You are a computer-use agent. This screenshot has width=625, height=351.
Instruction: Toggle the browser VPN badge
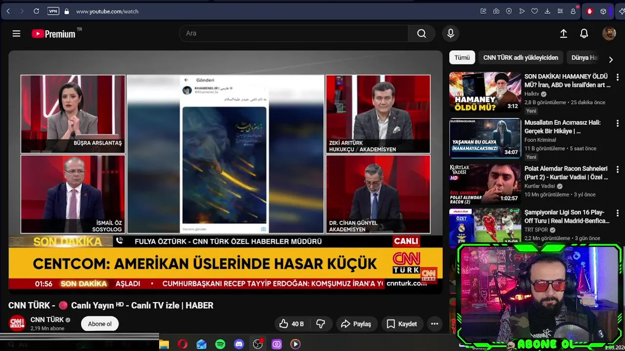[x=53, y=11]
